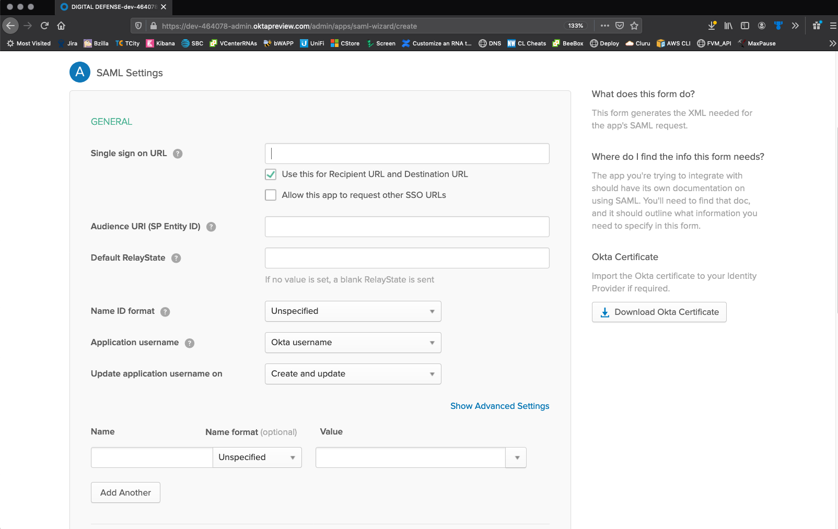Click Show Advanced Settings link

click(499, 406)
